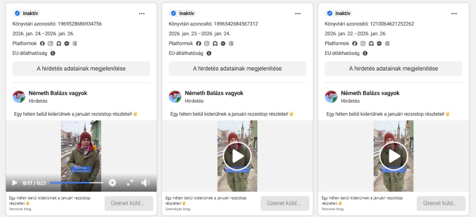Screen dimensions: 476x217
Task: Click 'A hirdetés adatainak megjelenítése' in first card
Action: click(81, 69)
